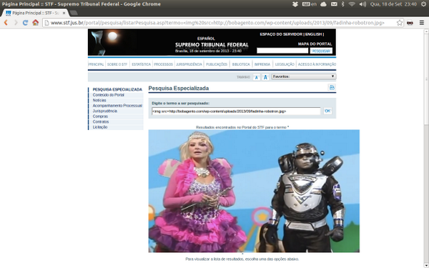Select Acompanhamento Processual in sidebar
Viewport: 429px width, 268px height.
(117, 106)
